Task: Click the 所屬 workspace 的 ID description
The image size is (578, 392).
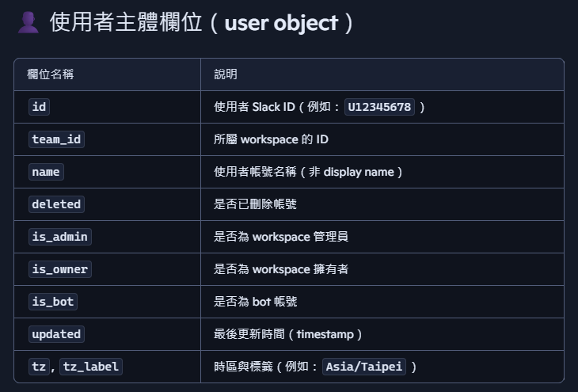Action: [271, 139]
